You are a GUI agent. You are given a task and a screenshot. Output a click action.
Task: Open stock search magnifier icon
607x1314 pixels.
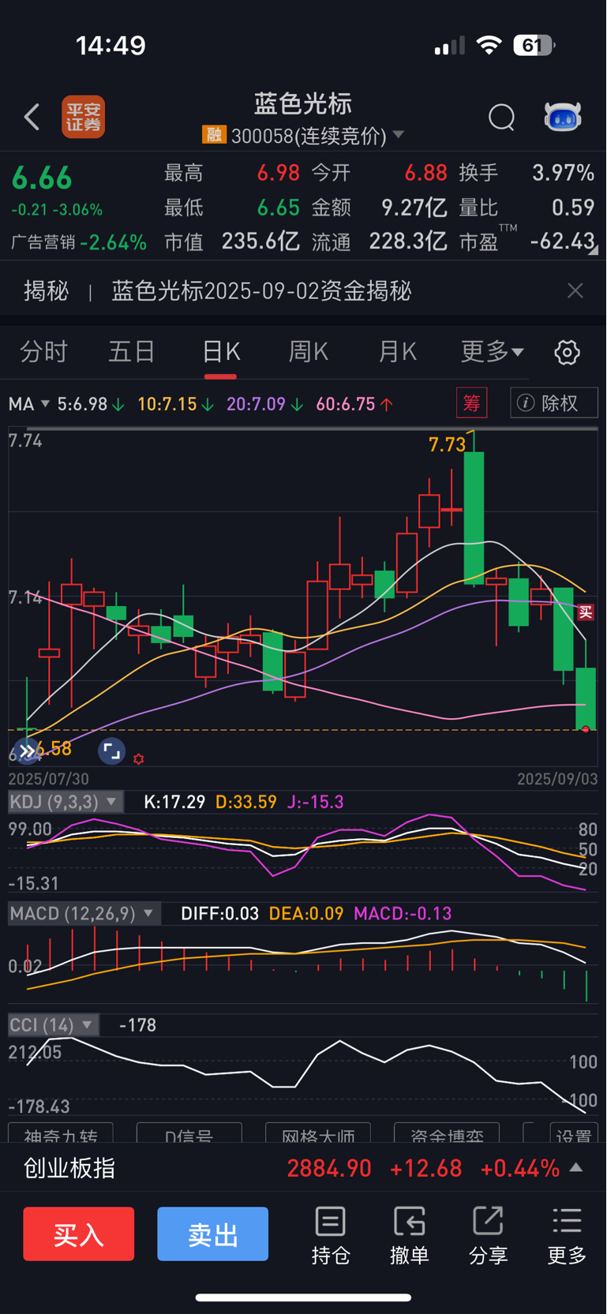pyautogui.click(x=501, y=117)
